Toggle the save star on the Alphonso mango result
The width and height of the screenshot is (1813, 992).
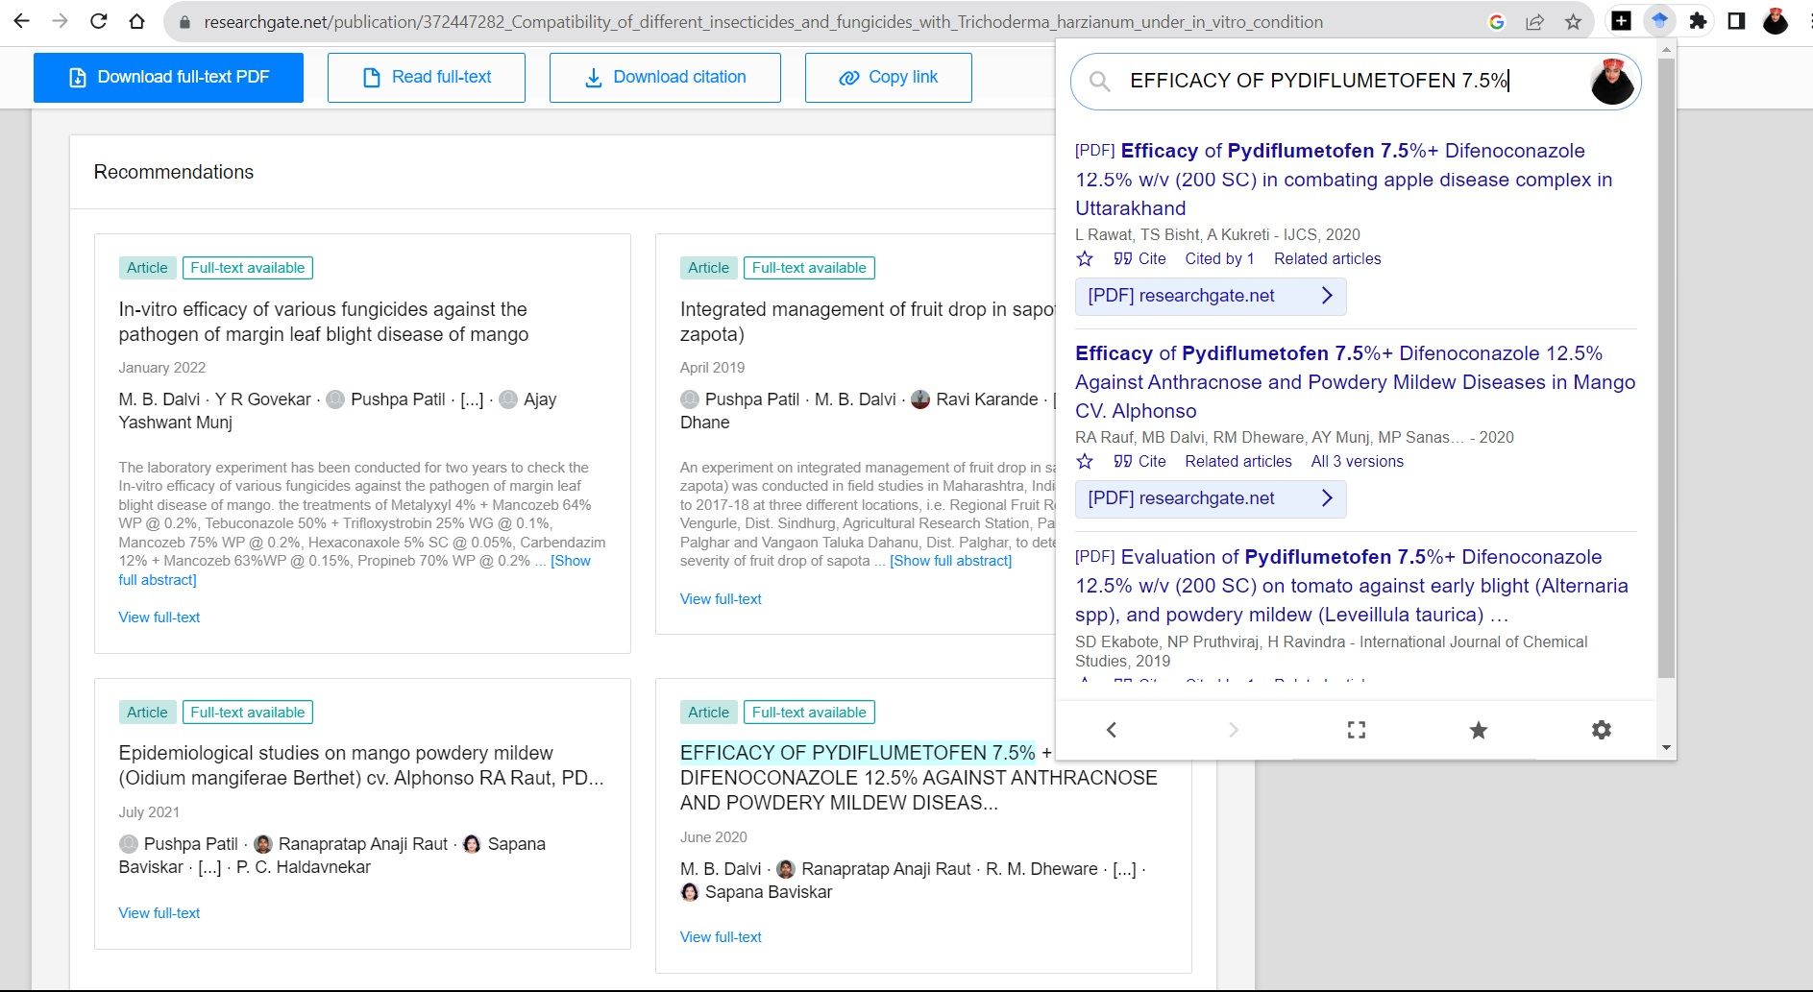(x=1085, y=461)
